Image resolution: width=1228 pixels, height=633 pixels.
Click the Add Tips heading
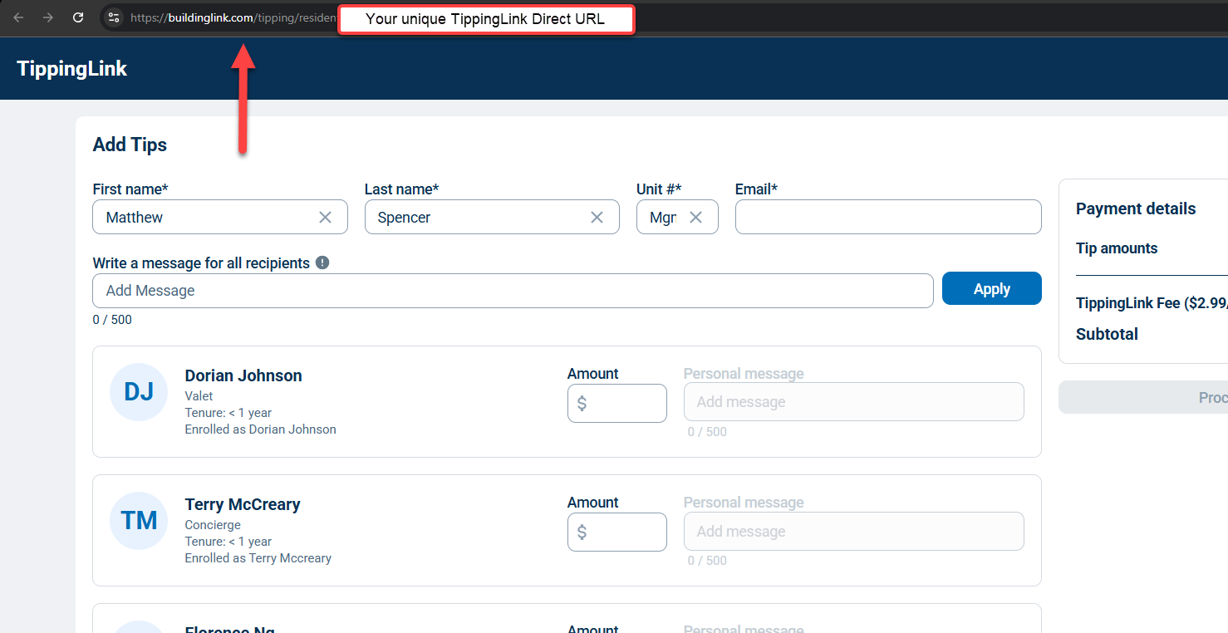tap(130, 145)
